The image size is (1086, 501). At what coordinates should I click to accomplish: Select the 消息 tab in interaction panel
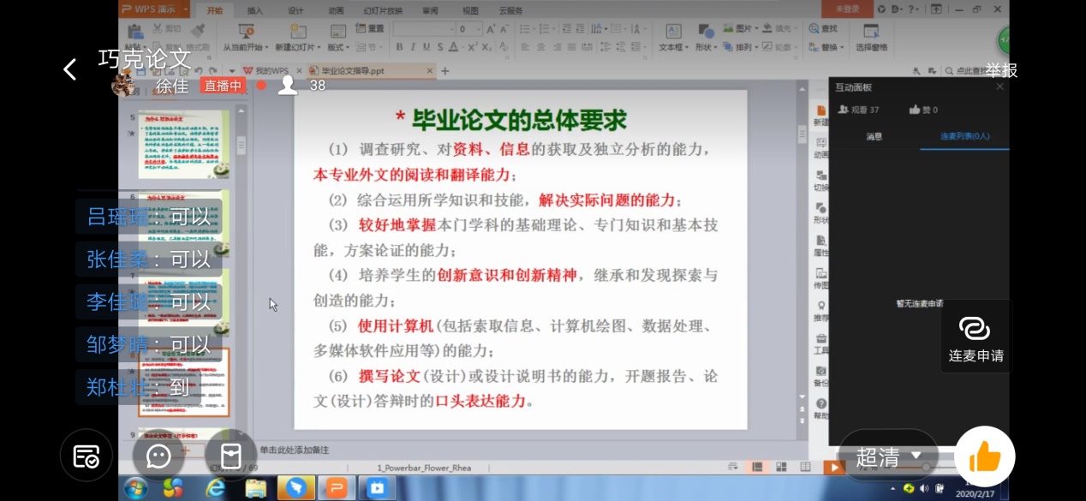874,136
